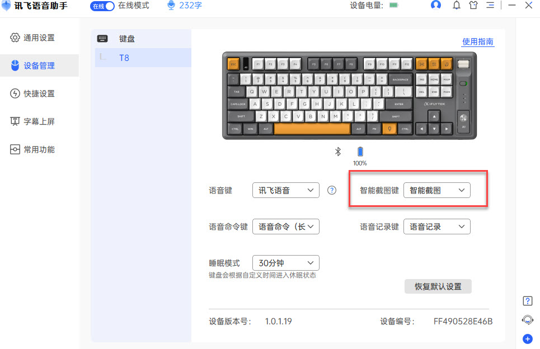Close the 讯飞语音助手 window
The image size is (540, 349).
pyautogui.click(x=529, y=5)
